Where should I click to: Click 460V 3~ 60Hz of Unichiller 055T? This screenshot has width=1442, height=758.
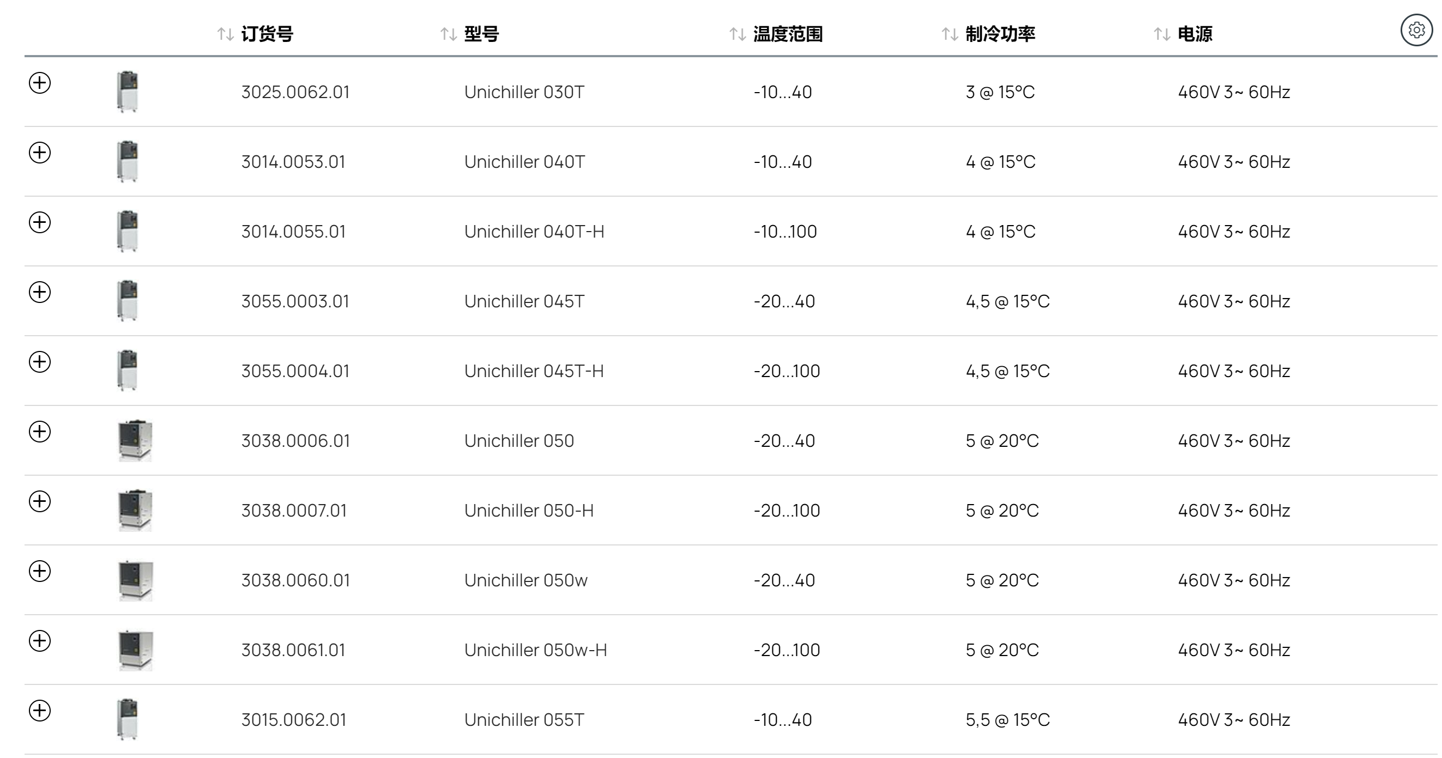click(1234, 719)
